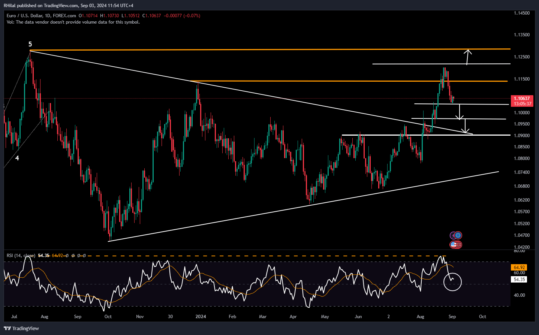This screenshot has height=335, width=539.
Task: Click the Vol data vendor notice line
Action: click(73, 22)
